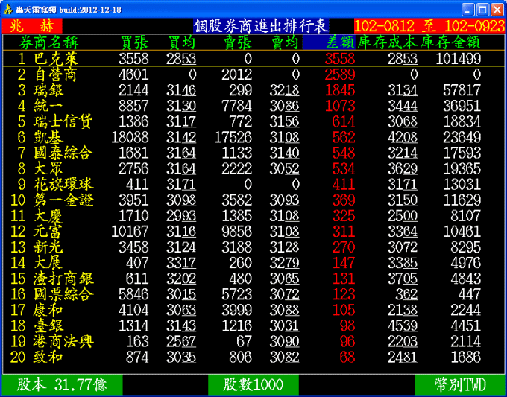The height and width of the screenshot is (397, 507).
Task: Select the 個股券商進出排行表 title
Action: tap(261, 26)
